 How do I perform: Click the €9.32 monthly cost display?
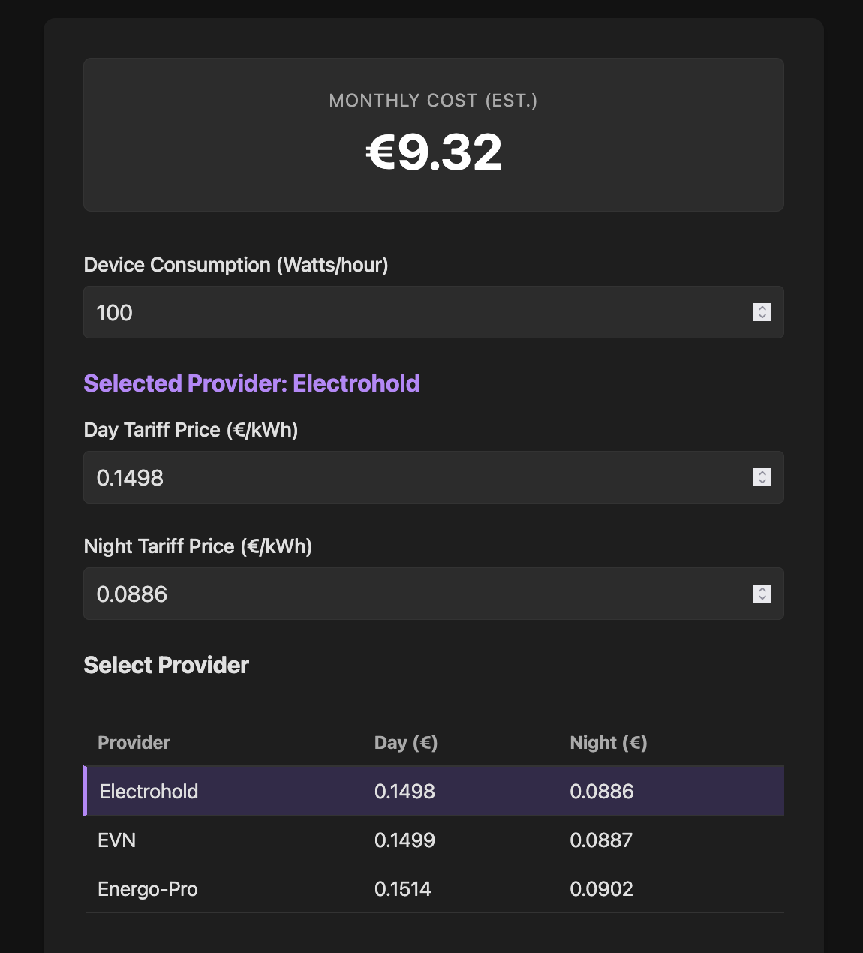click(x=433, y=152)
